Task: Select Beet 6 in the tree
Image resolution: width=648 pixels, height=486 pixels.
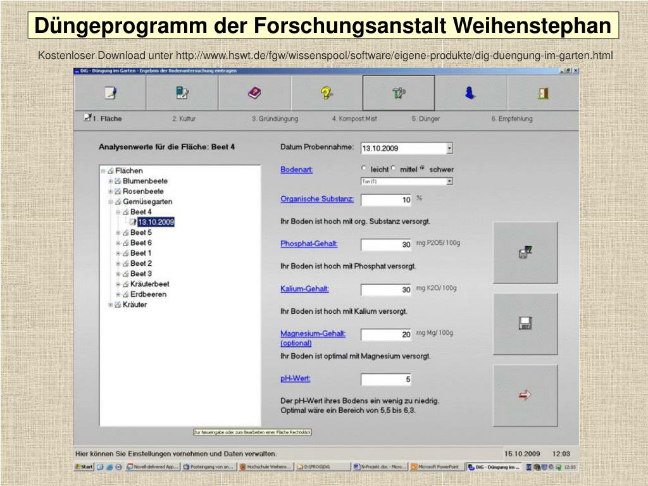Action: pos(141,243)
